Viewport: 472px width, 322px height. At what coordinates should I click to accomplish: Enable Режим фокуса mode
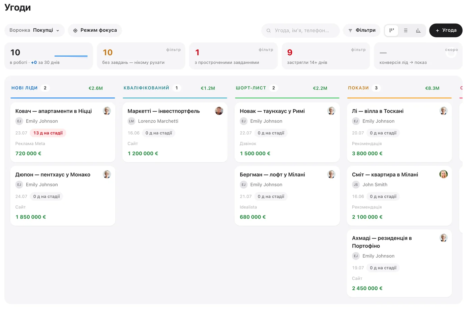click(95, 30)
